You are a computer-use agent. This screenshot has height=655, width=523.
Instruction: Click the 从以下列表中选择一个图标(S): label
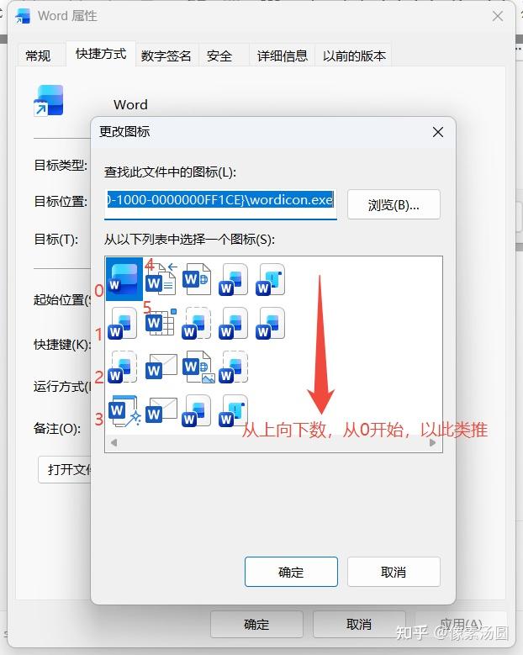189,240
